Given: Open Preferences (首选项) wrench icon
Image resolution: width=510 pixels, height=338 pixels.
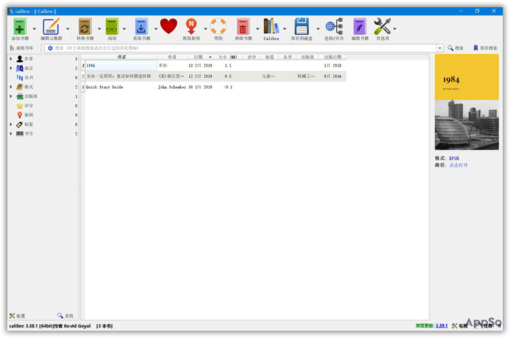Looking at the screenshot, I should click(x=382, y=26).
